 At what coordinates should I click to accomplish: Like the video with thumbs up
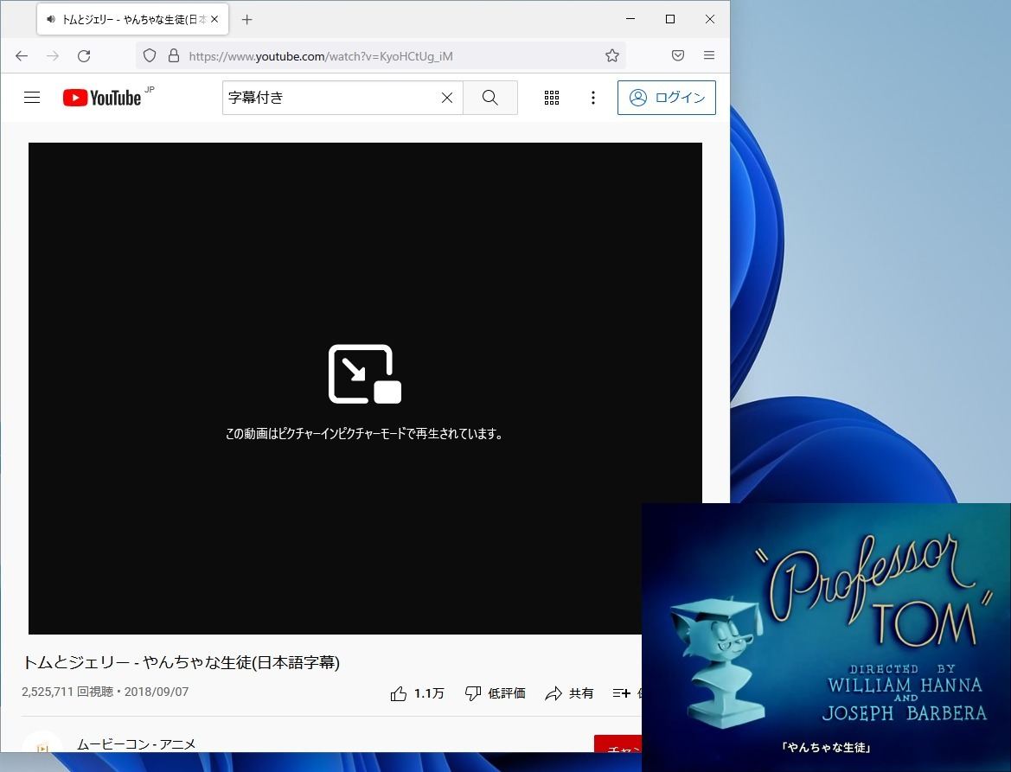[417, 693]
